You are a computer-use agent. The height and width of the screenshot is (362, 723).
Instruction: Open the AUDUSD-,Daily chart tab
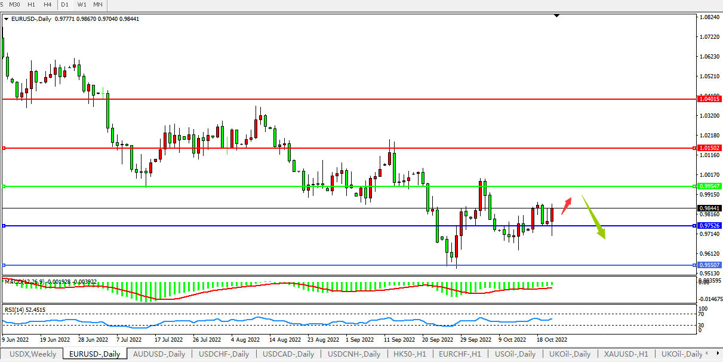(x=159, y=354)
